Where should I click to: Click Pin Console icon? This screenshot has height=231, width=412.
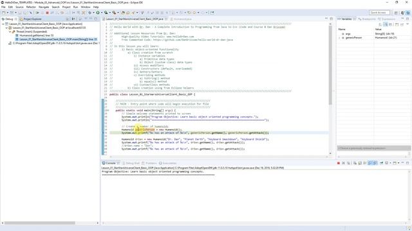[381, 163]
